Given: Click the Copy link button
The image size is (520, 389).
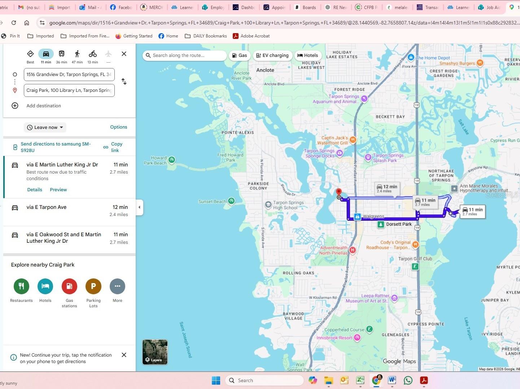Looking at the screenshot, I should pos(113,147).
